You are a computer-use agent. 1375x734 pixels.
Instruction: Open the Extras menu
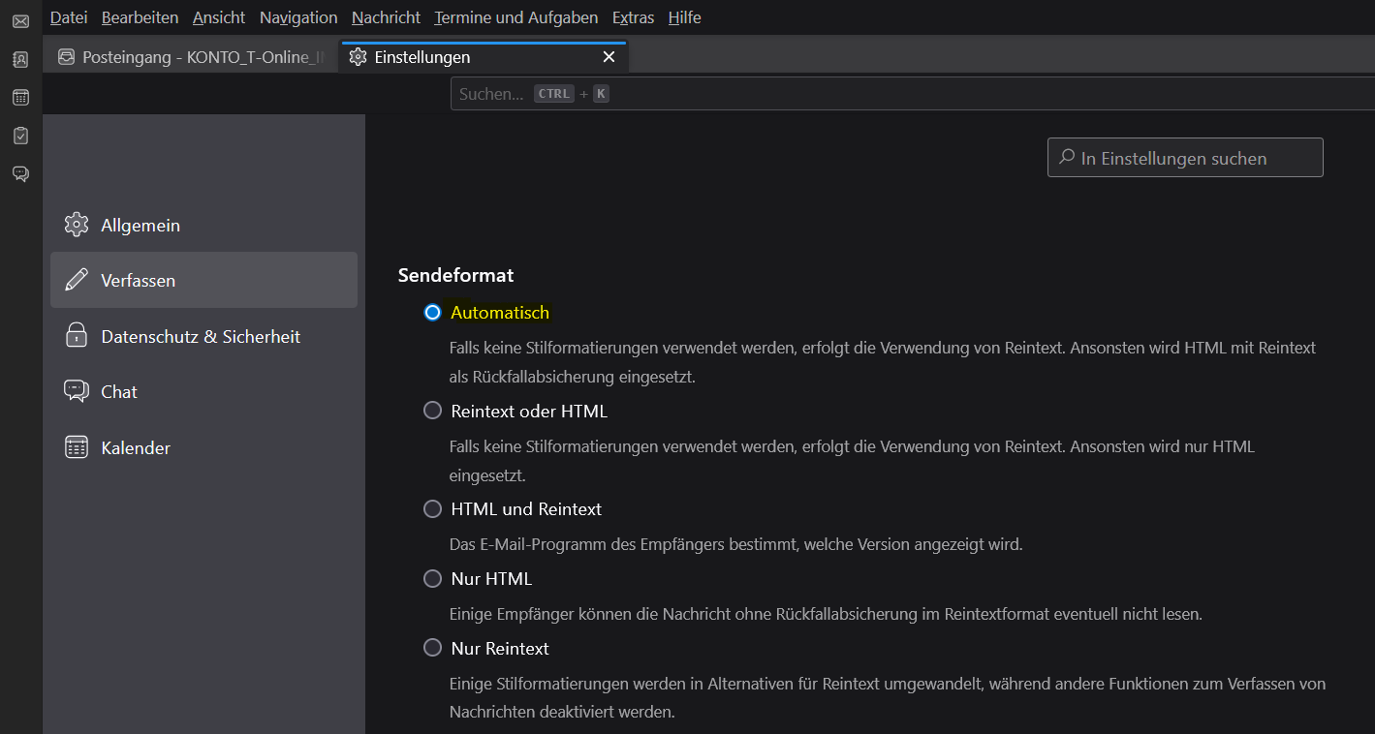[x=633, y=17]
